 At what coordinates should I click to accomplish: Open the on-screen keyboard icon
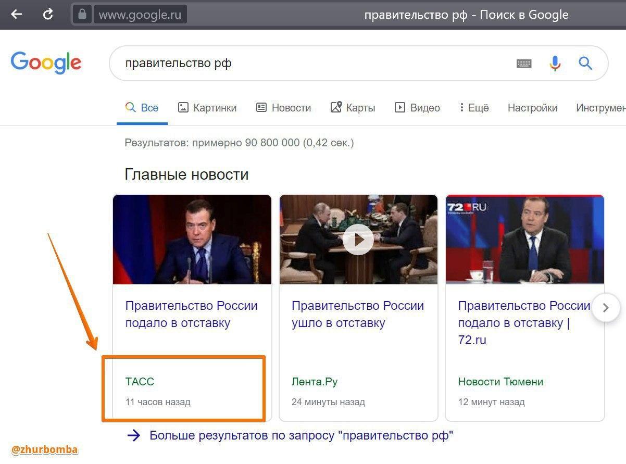coord(524,64)
